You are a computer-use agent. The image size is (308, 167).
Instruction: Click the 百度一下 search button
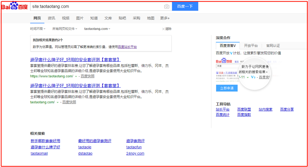point(185,6)
